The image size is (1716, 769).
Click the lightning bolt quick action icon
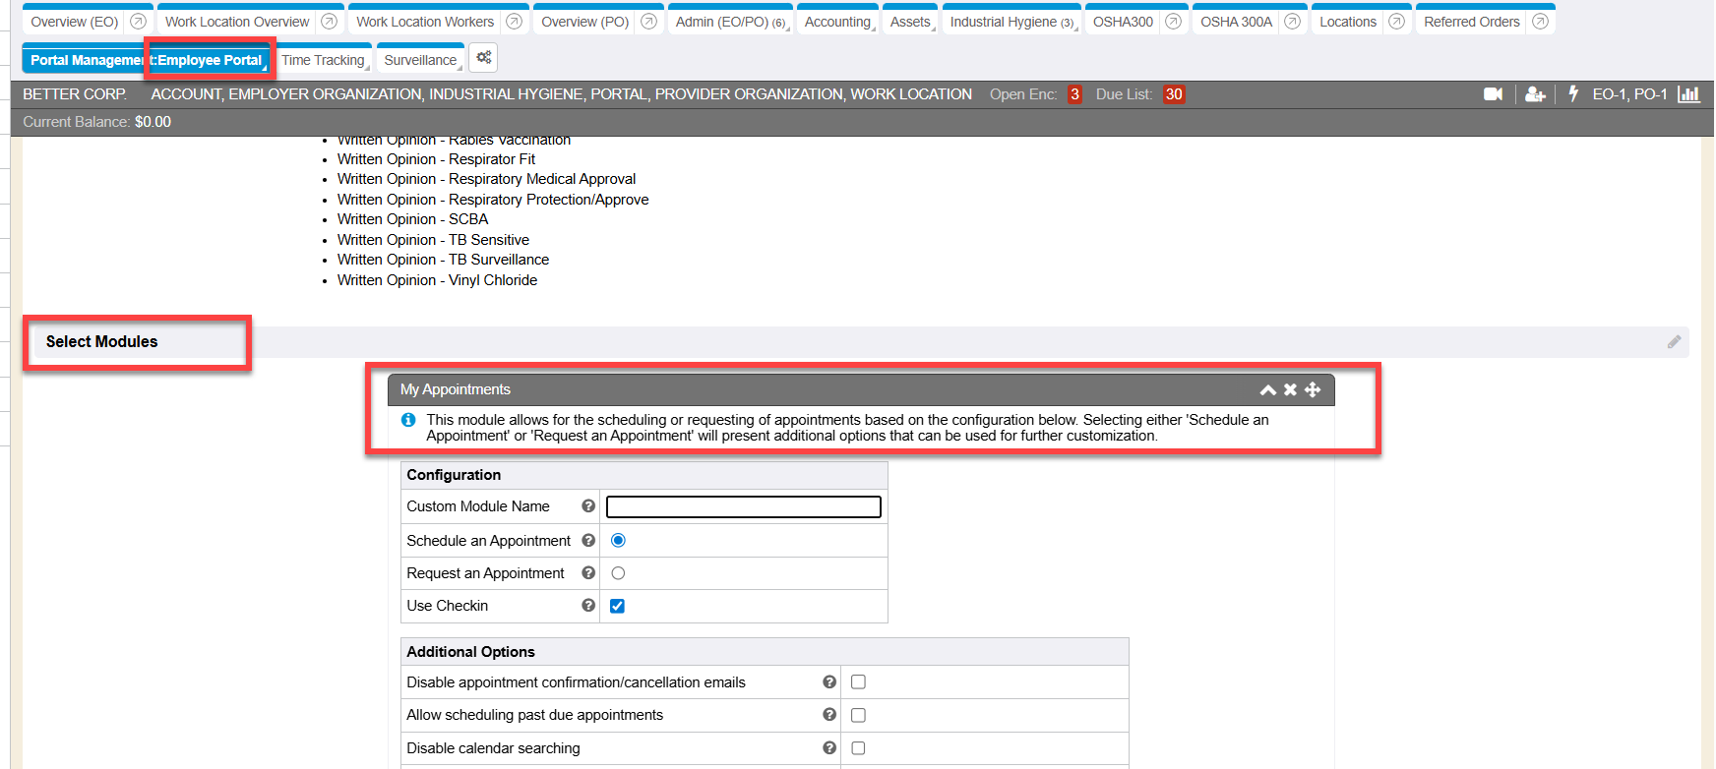coord(1573,93)
